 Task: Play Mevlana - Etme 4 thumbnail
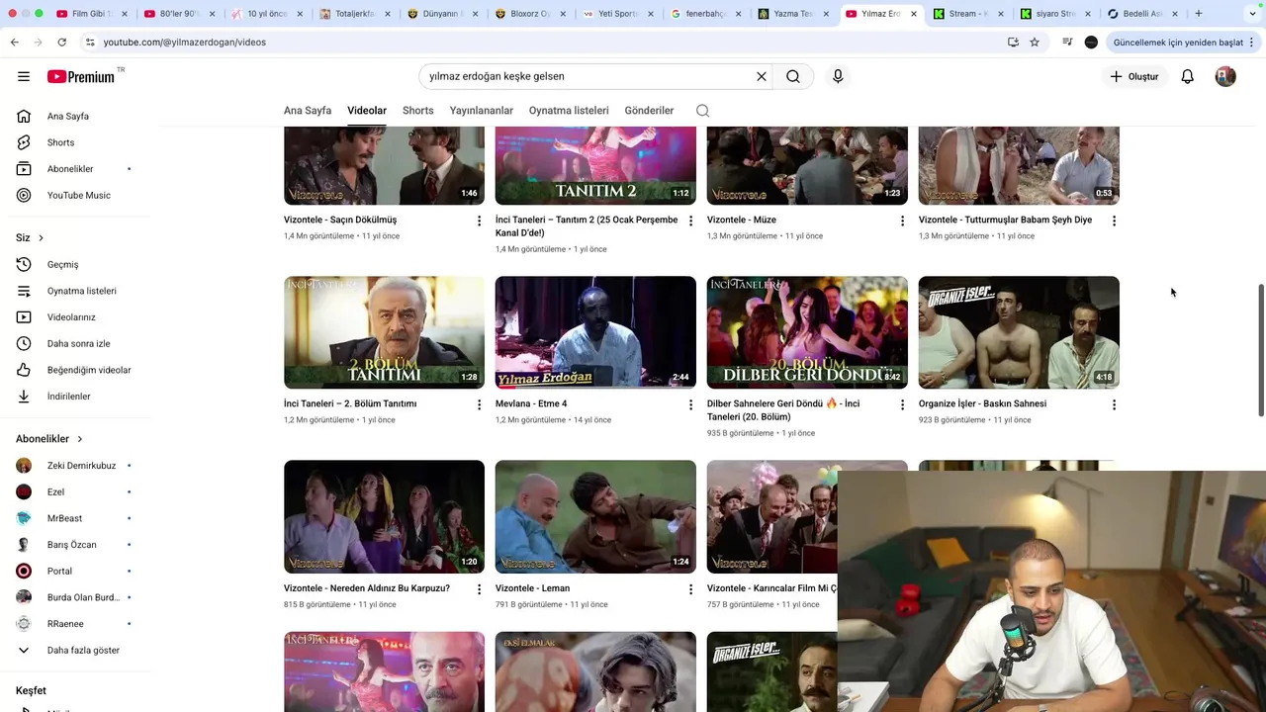pos(595,332)
